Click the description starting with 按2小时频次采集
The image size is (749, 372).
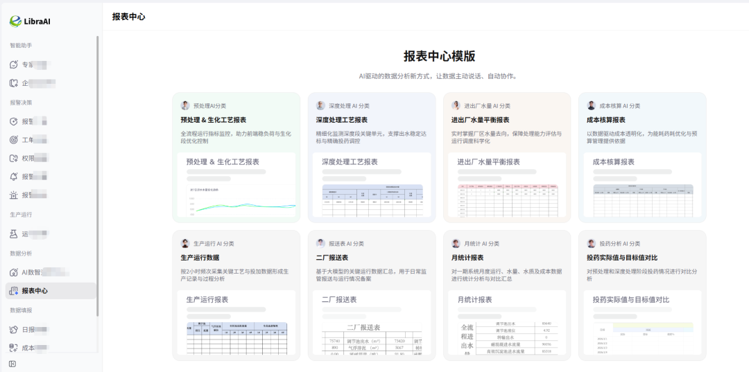234,275
